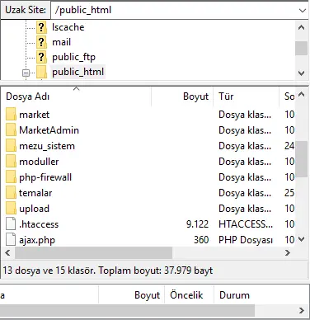Click the file list horizontal scroll left arrow

[x=7, y=252]
